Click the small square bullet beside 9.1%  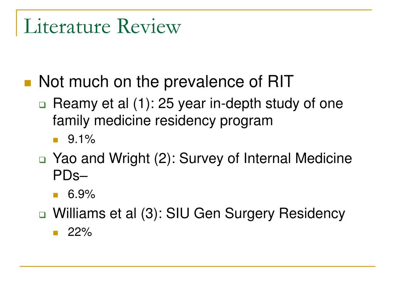tap(56, 140)
